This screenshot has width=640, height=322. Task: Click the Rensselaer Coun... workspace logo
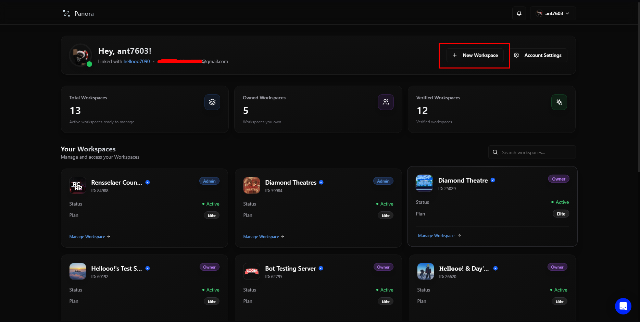pyautogui.click(x=78, y=185)
